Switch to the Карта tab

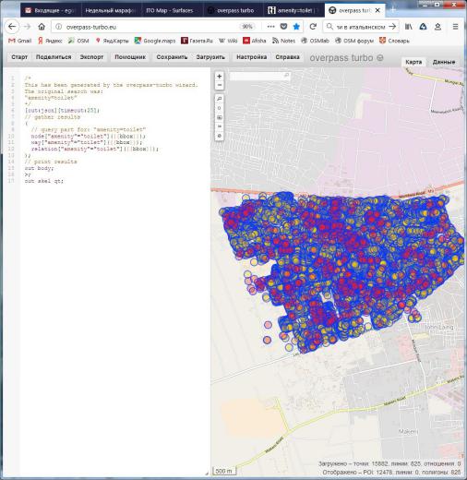(x=413, y=62)
